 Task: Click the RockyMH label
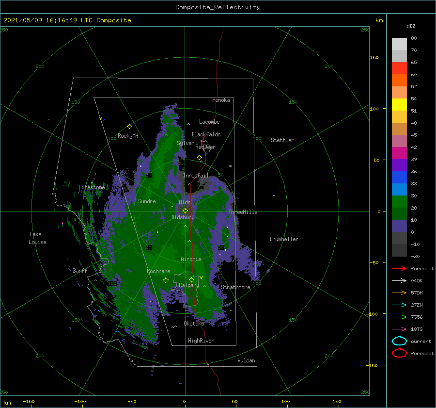click(128, 136)
